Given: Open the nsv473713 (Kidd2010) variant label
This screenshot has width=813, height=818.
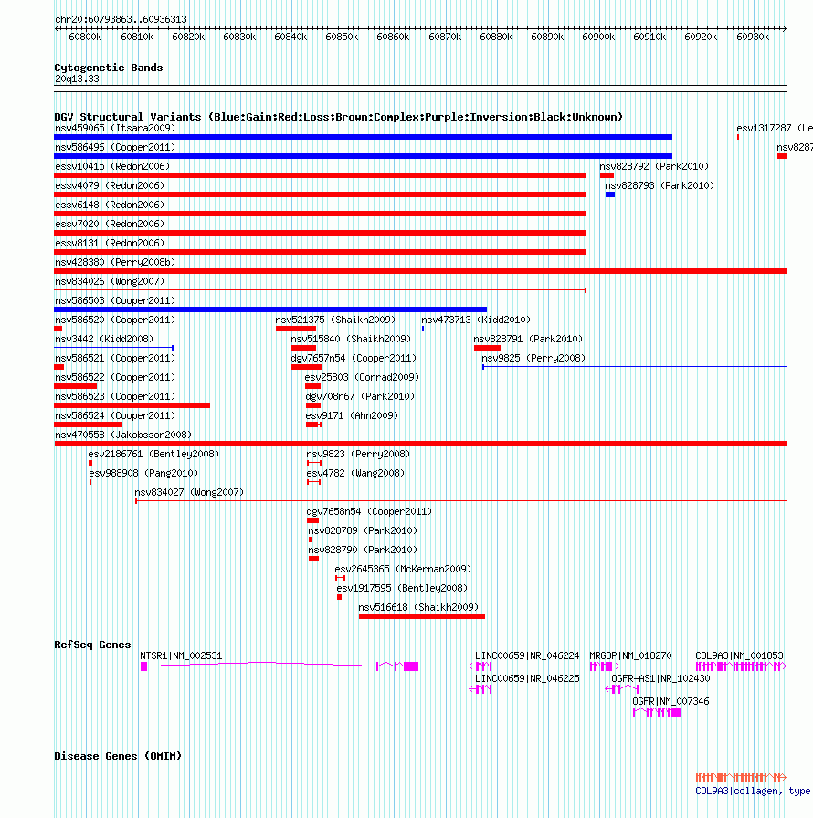Looking at the screenshot, I should (x=476, y=320).
